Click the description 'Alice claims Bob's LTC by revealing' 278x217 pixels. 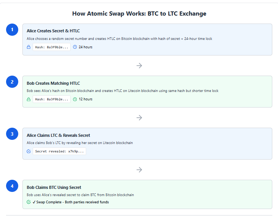coord(80,143)
